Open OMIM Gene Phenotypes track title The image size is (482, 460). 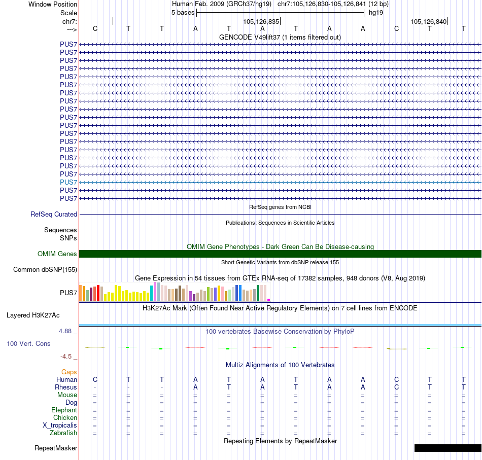click(x=280, y=247)
